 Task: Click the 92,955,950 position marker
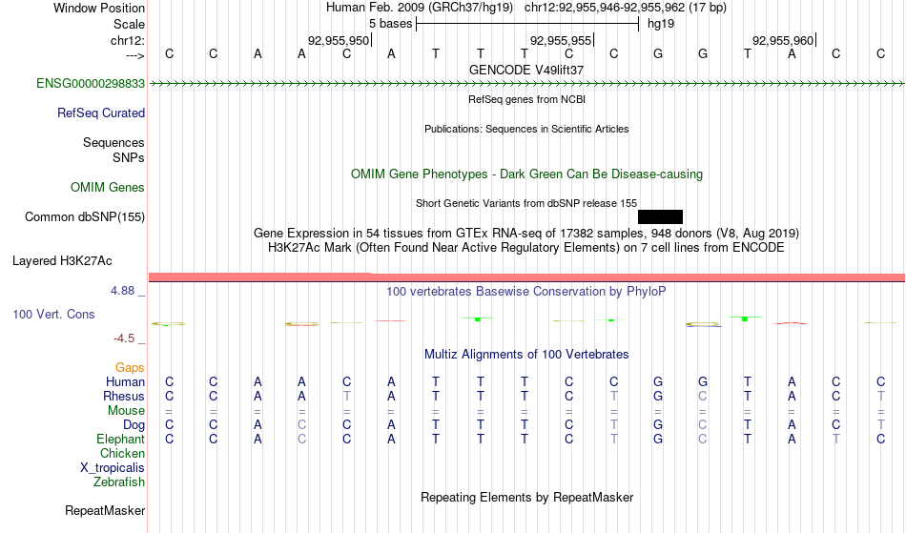click(x=340, y=40)
